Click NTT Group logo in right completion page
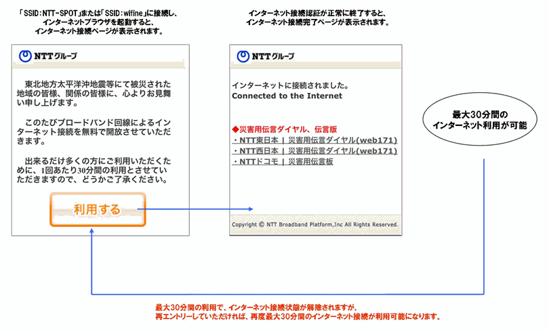 [266, 56]
